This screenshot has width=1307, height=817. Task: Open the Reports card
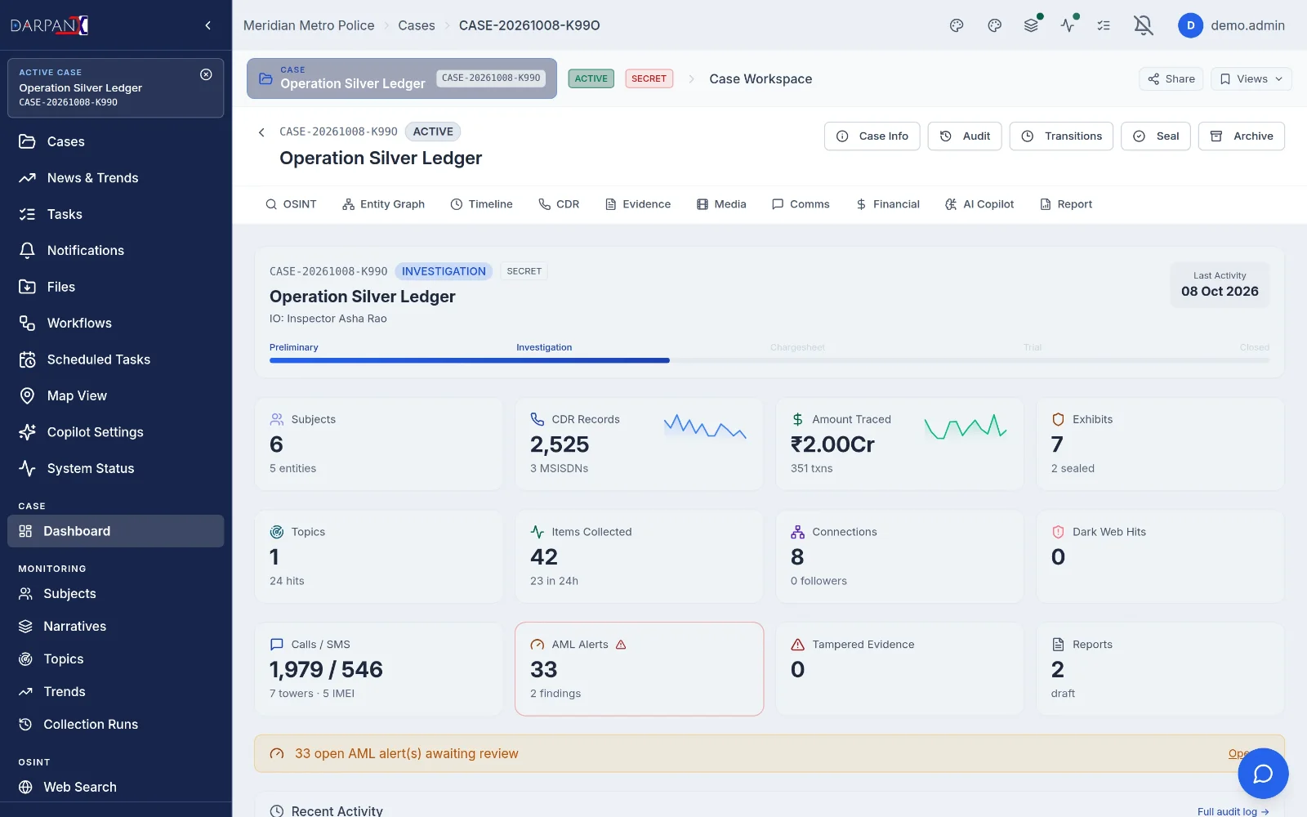click(1160, 669)
